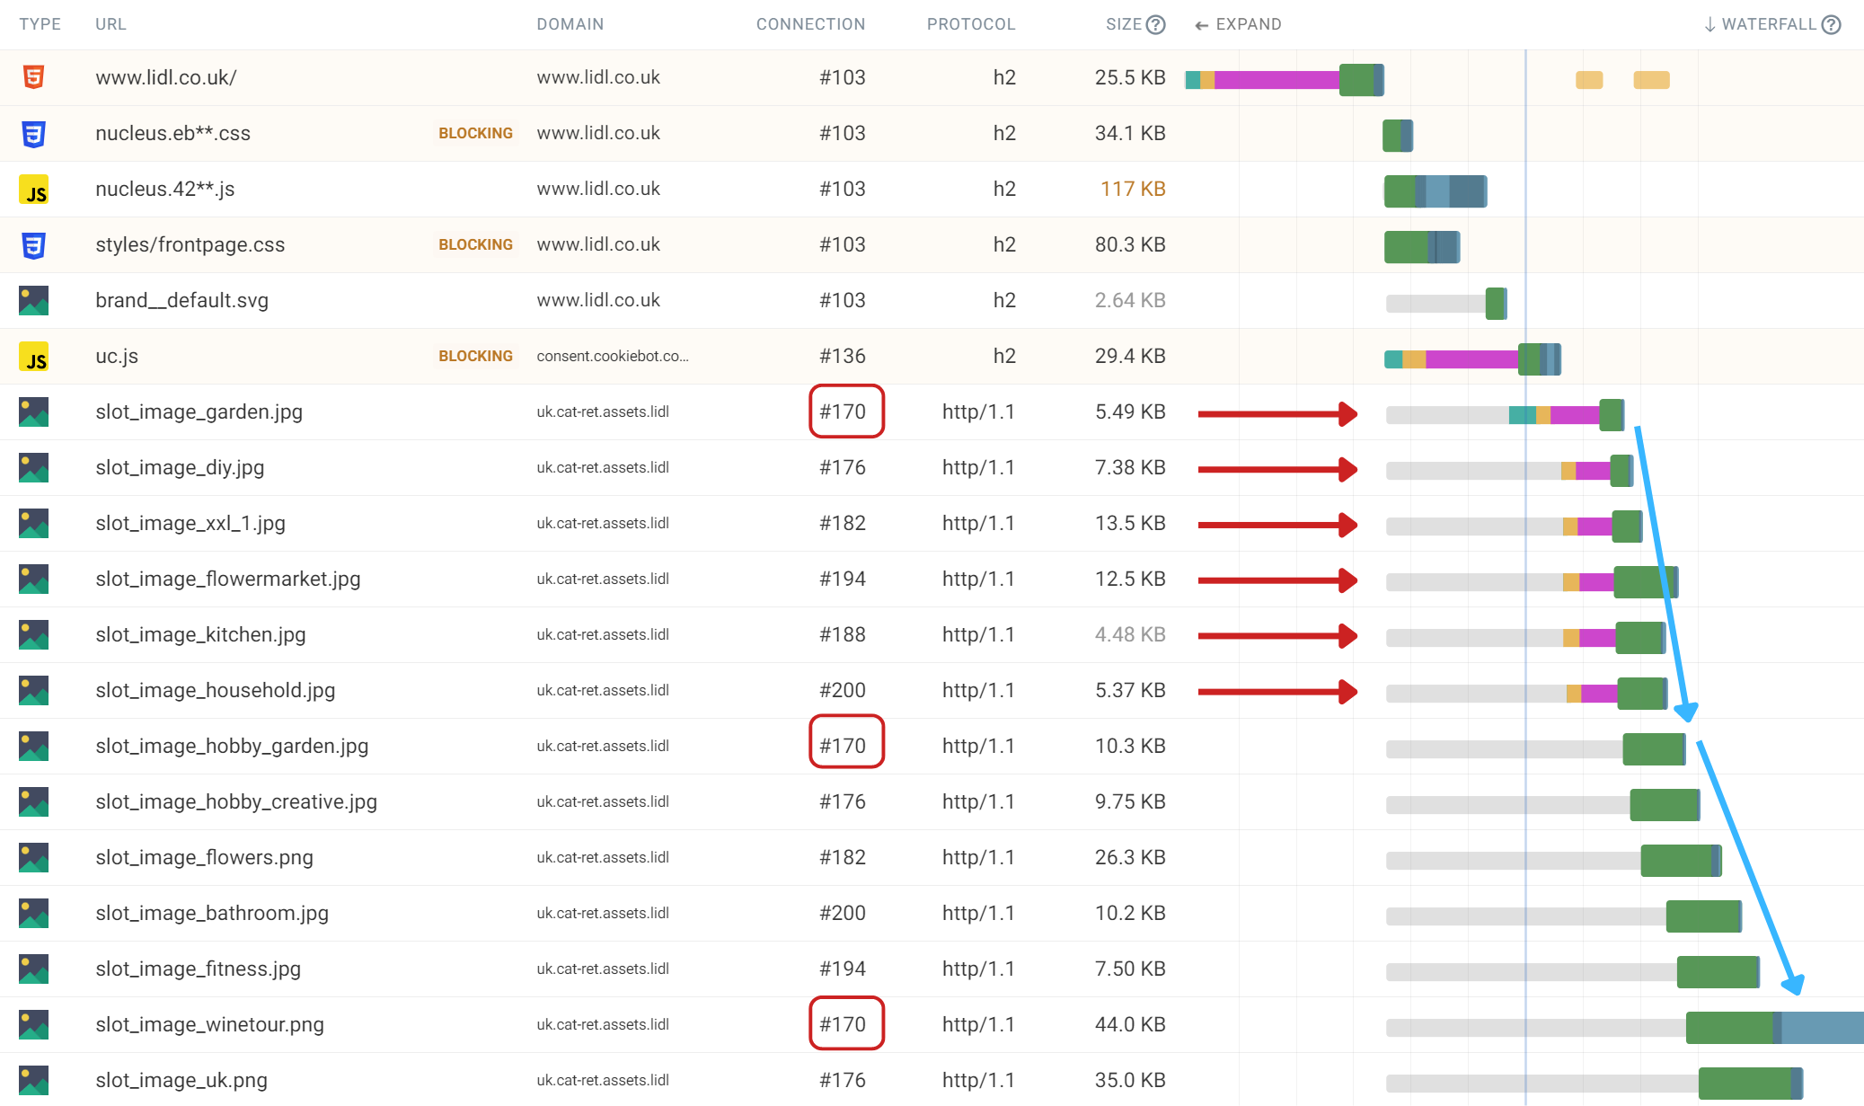This screenshot has height=1106, width=1864.
Task: Click connection #188 for slot_image_kitchen.jpg
Action: (843, 634)
